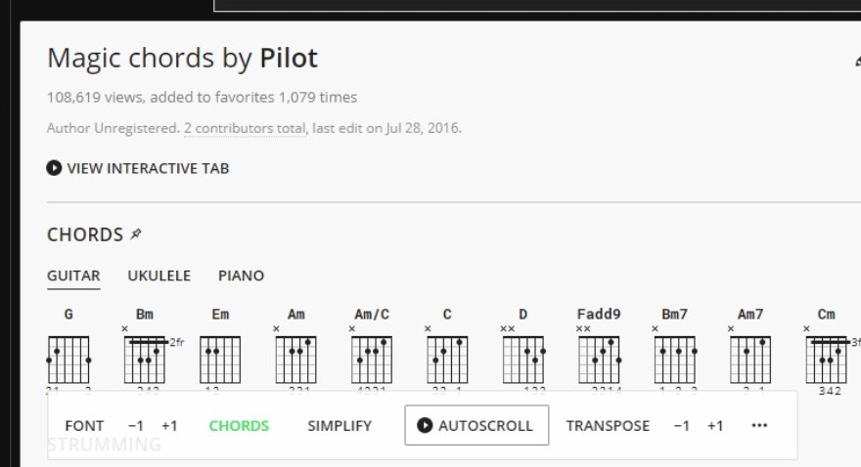Click the pin icon beside CHORDS heading
Screen dimensions: 861x467
(x=136, y=234)
